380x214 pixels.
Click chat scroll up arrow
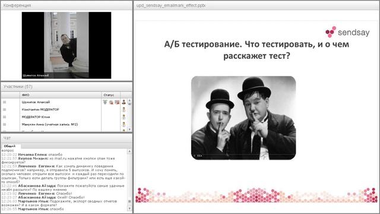129,151
